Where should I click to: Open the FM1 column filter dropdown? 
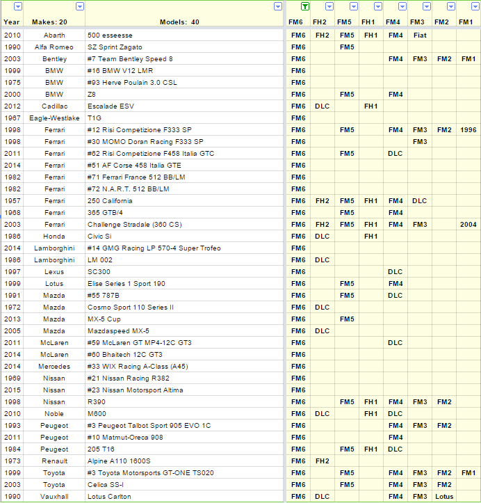(x=475, y=6)
